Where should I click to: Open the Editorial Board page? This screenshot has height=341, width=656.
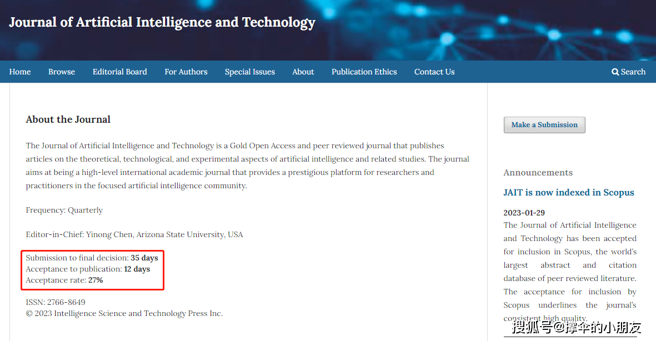119,72
